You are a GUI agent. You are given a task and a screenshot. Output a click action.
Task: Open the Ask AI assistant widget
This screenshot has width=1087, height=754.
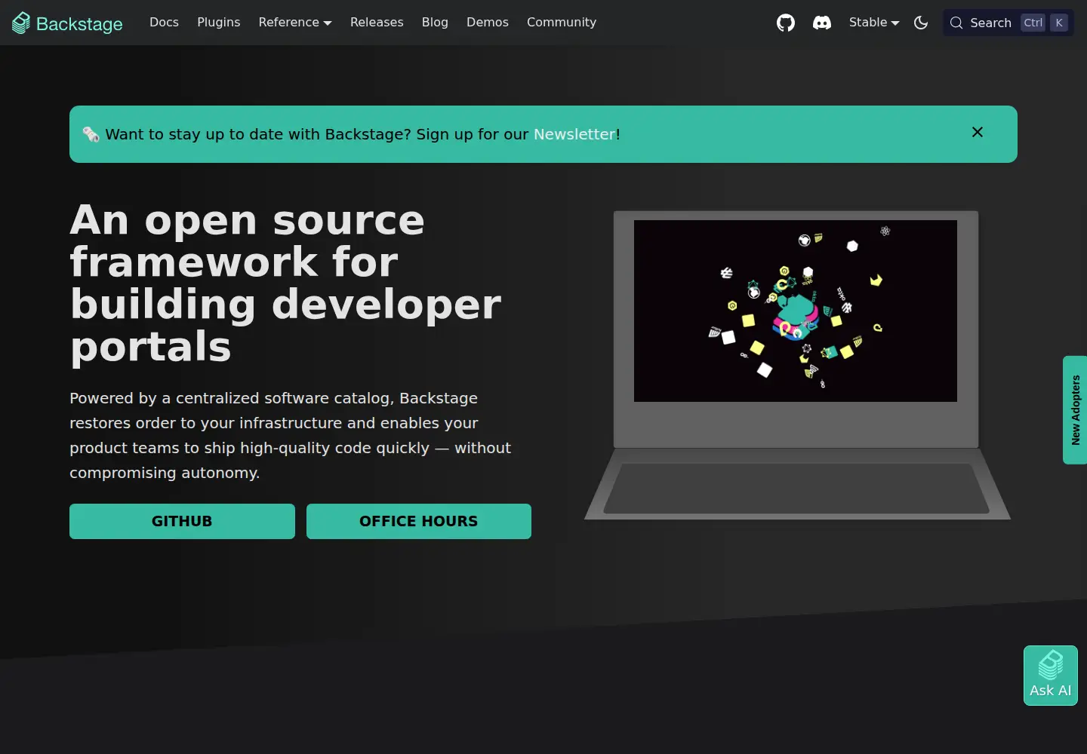click(1051, 676)
